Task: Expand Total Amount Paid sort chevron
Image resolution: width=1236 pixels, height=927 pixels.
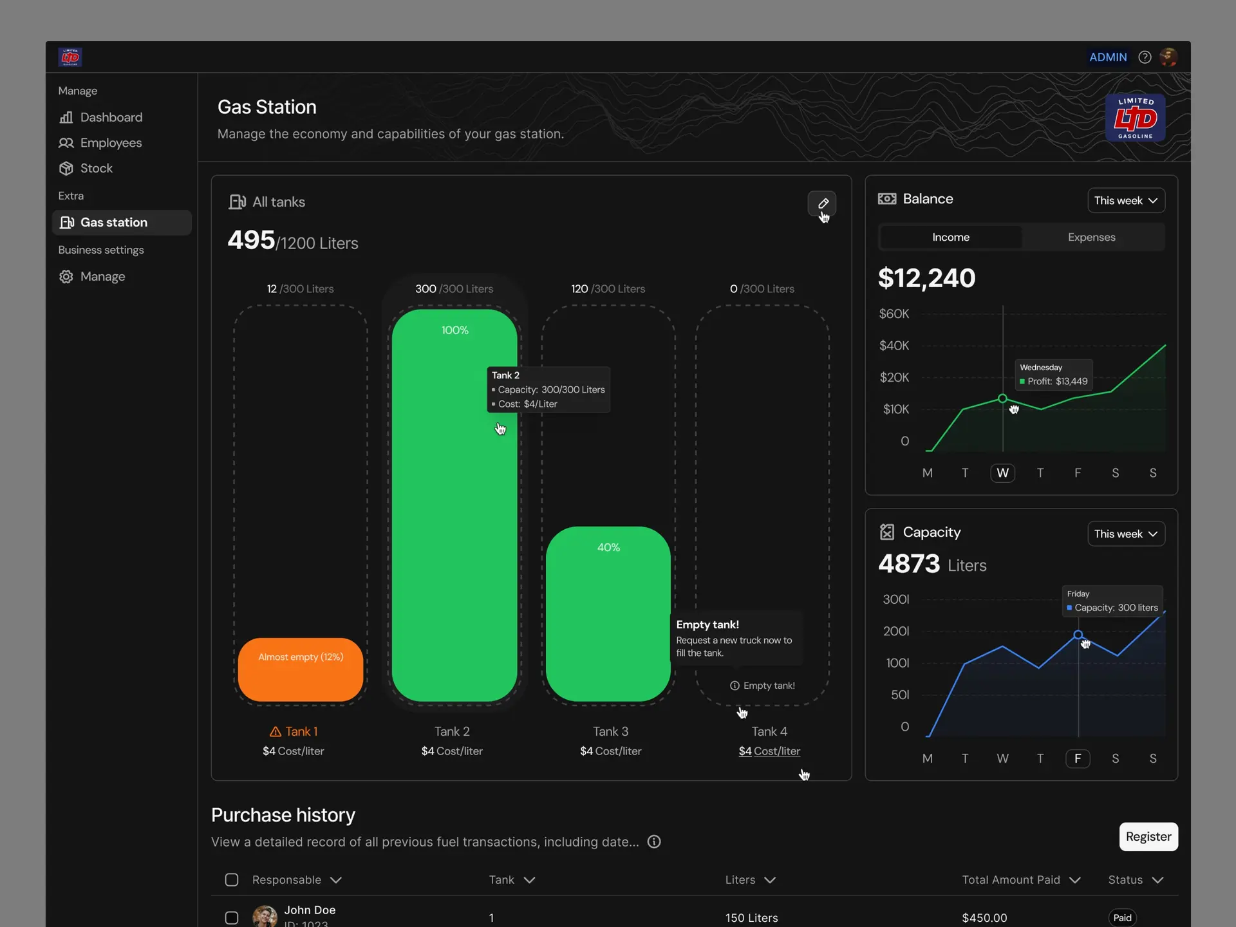Action: pos(1075,880)
